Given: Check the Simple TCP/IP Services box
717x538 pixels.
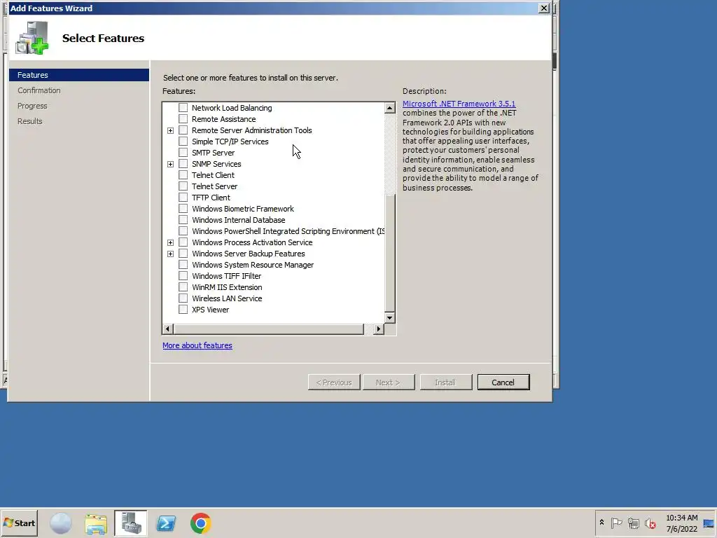Looking at the screenshot, I should click(x=183, y=142).
